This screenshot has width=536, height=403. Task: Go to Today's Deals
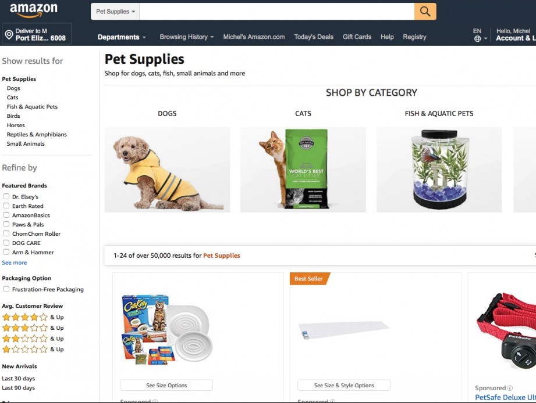click(x=314, y=37)
